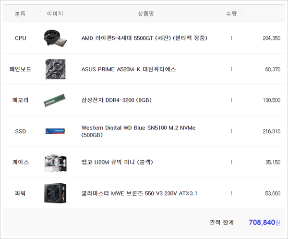This screenshot has width=288, height=239.
Task: Click the 이미지 column header
Action: coord(55,14)
